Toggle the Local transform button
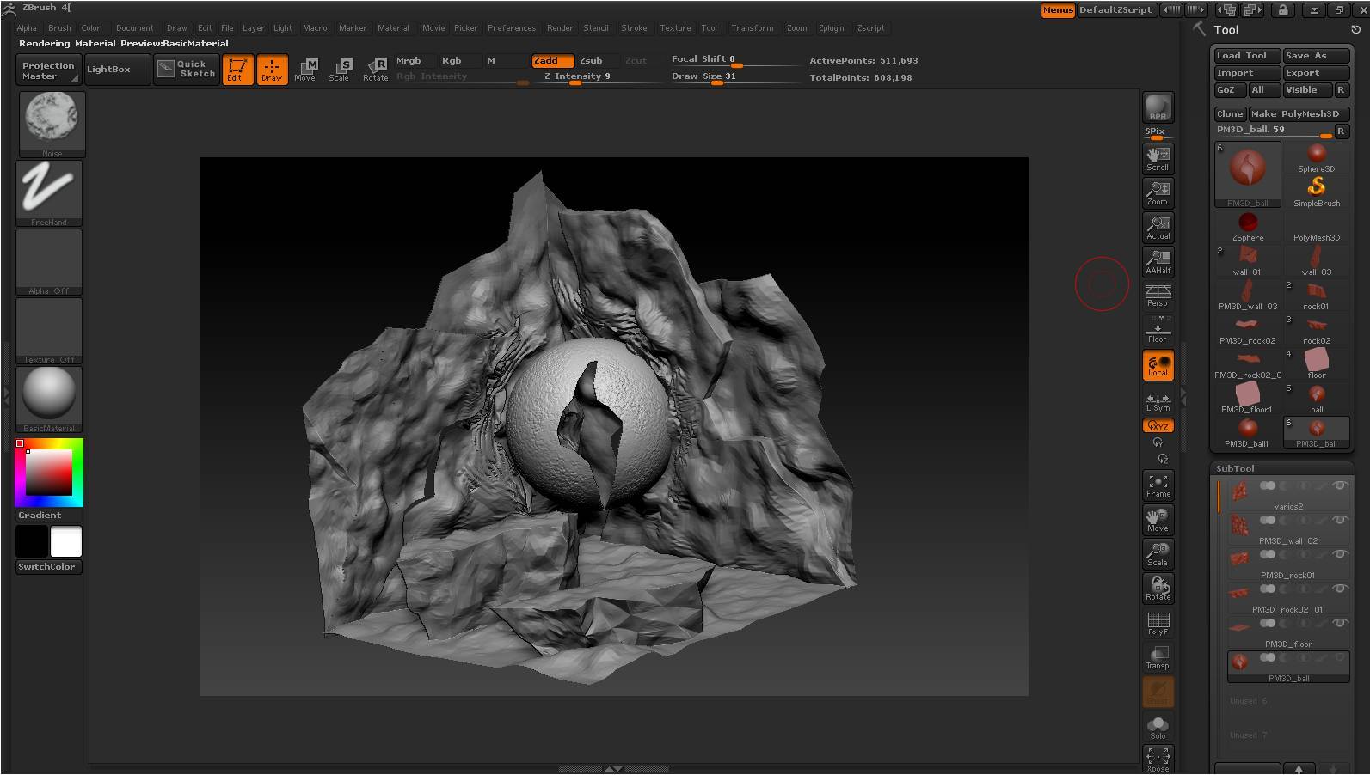Image resolution: width=1370 pixels, height=775 pixels. [1158, 365]
